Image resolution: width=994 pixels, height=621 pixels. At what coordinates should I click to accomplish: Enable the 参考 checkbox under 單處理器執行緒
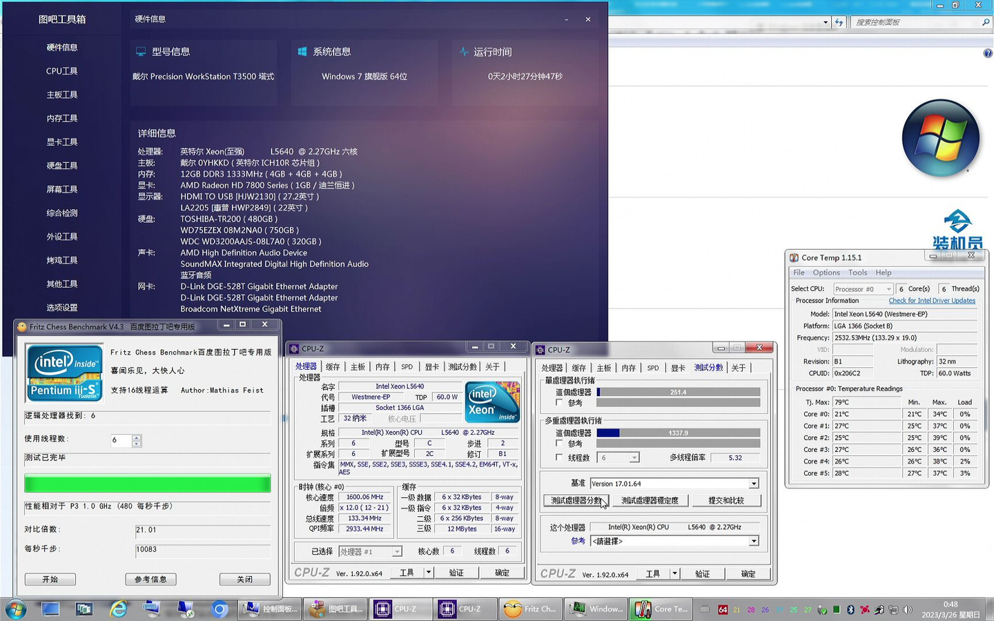[x=559, y=402]
